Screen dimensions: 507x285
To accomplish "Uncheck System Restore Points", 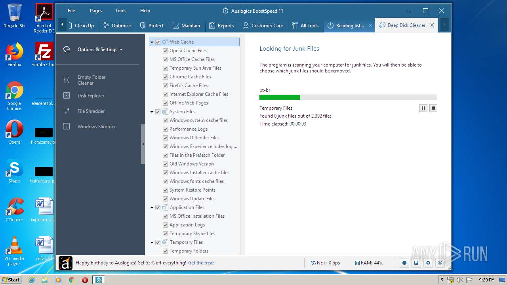I will click(166, 190).
